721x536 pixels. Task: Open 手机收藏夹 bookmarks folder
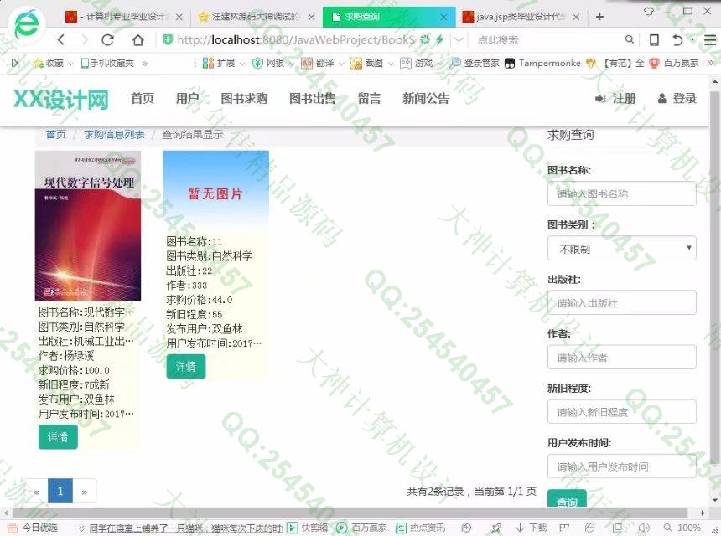[107, 63]
